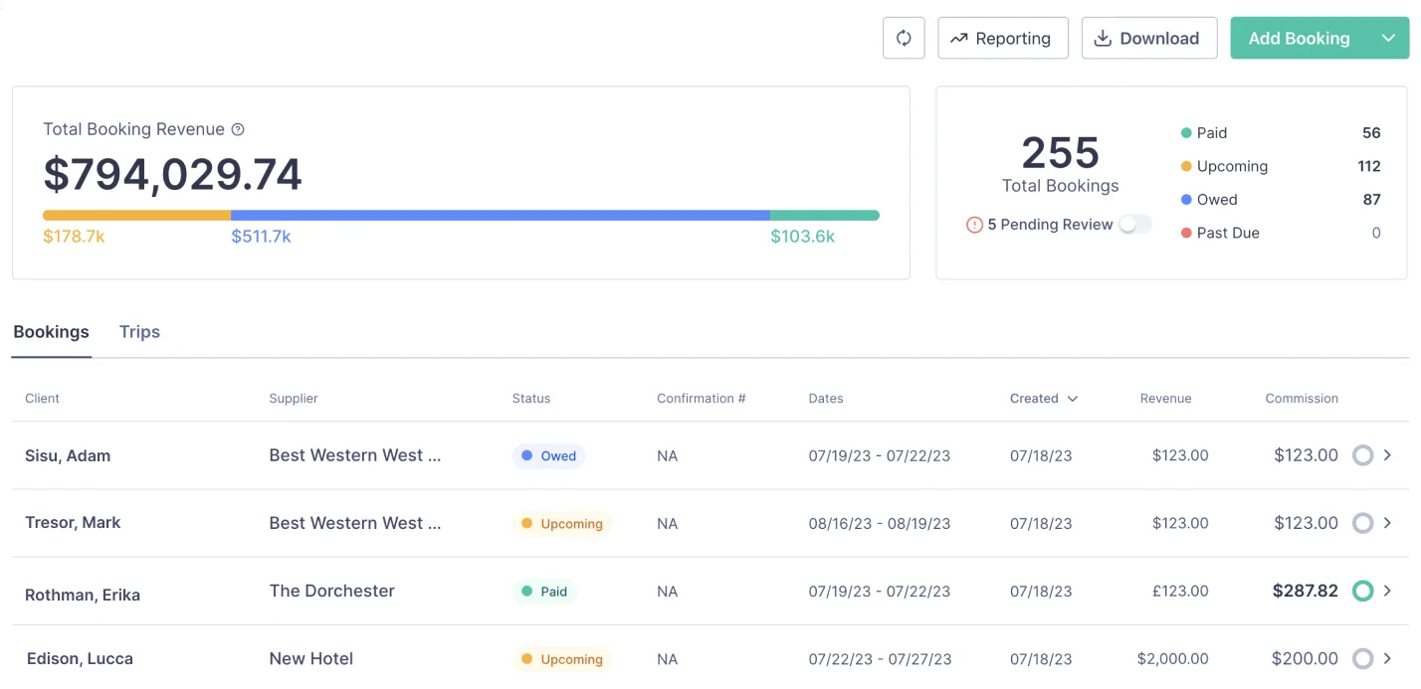Open the Reporting button
This screenshot has width=1421, height=689.
[x=1002, y=38]
